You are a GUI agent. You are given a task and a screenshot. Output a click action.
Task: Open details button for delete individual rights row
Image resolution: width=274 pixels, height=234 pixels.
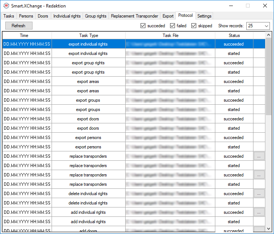tap(259, 194)
